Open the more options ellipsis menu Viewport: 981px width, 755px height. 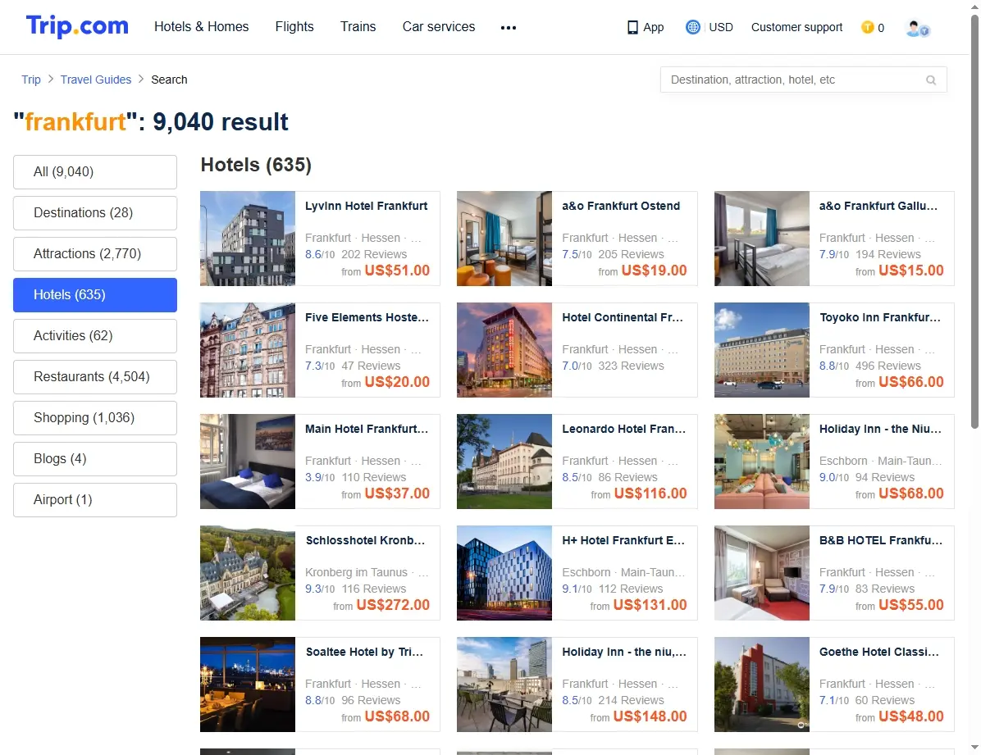509,28
